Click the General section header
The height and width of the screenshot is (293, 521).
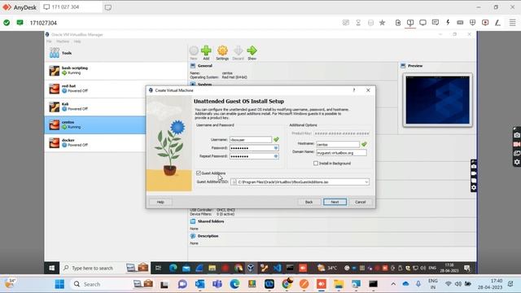click(x=204, y=66)
